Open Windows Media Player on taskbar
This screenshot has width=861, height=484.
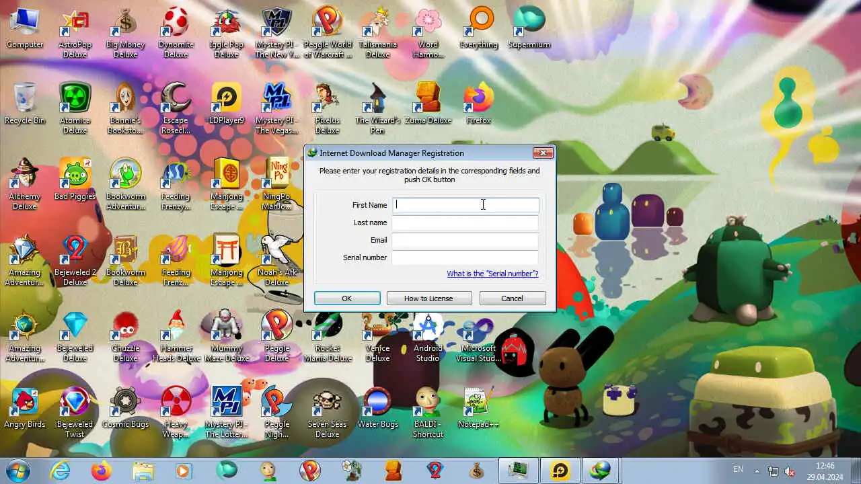tap(184, 470)
